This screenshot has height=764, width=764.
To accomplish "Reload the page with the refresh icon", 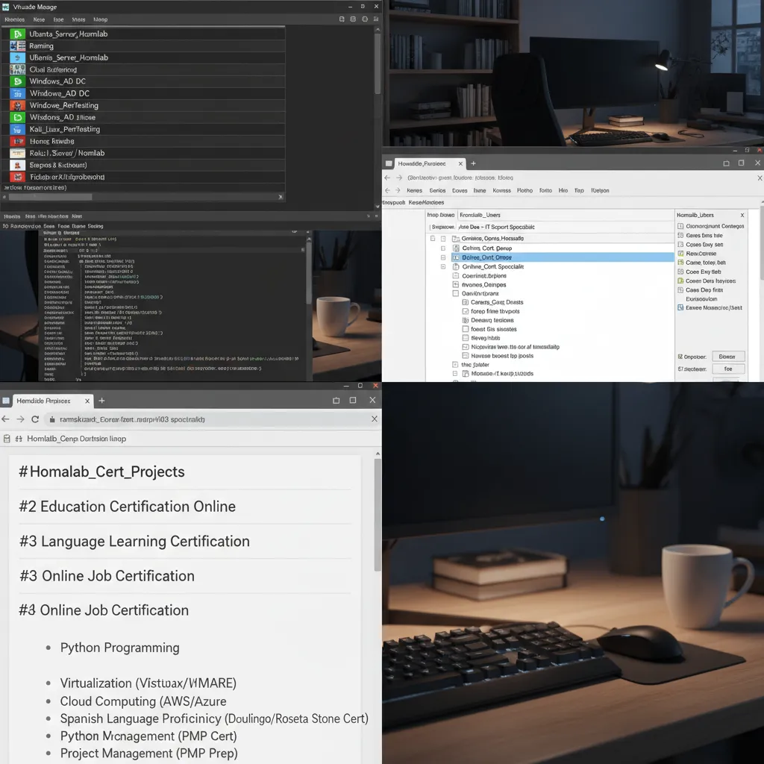I will coord(35,419).
